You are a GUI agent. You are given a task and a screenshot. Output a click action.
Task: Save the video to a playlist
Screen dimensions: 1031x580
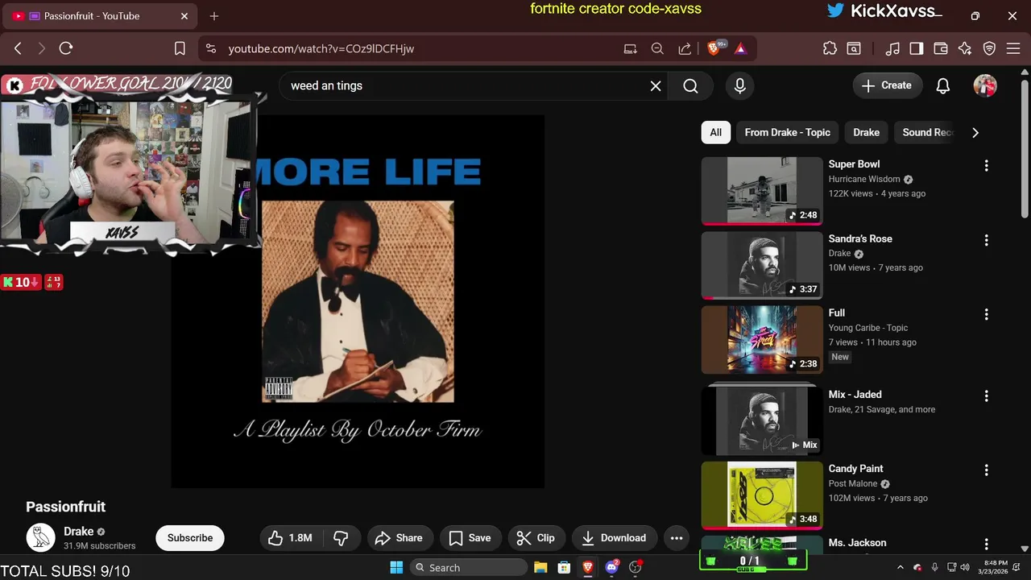(470, 538)
